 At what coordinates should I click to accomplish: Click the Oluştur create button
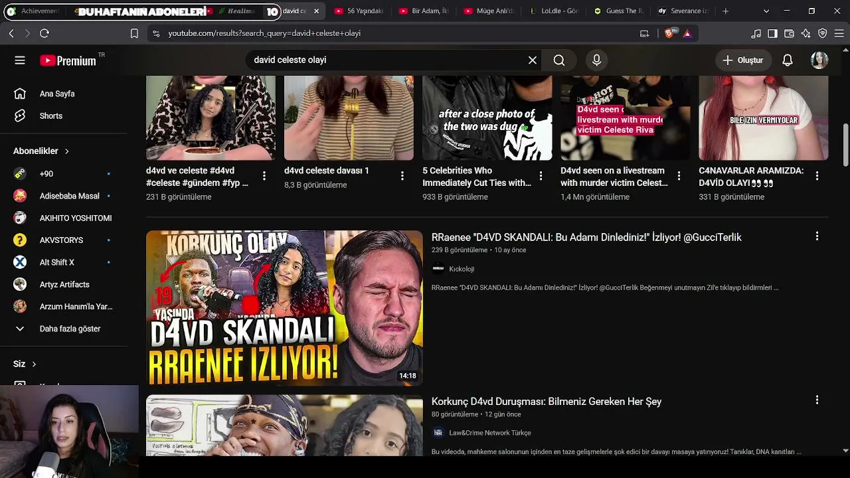pyautogui.click(x=743, y=60)
